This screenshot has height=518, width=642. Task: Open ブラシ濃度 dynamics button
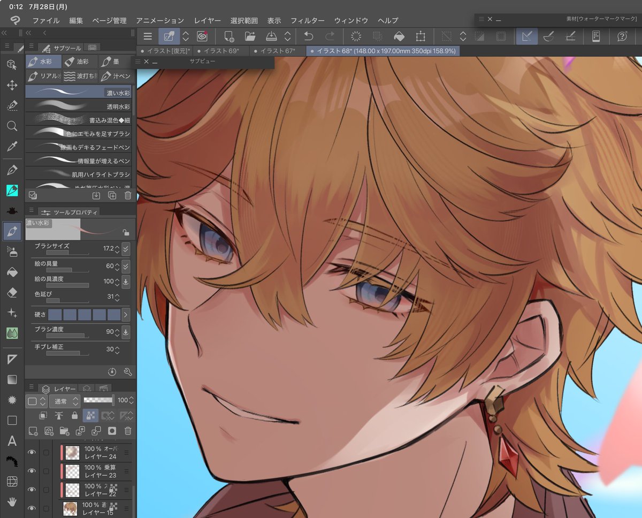point(126,332)
